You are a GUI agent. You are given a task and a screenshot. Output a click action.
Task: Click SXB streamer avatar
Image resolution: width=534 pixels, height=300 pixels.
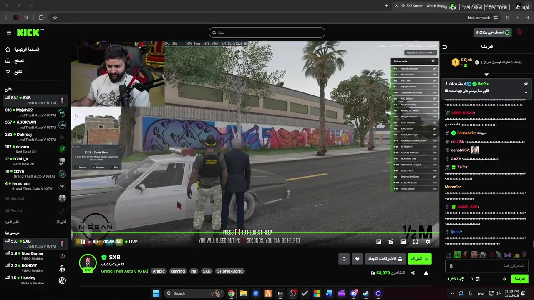click(x=88, y=263)
